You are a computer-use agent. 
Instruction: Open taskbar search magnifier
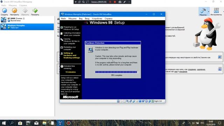pos(12,123)
